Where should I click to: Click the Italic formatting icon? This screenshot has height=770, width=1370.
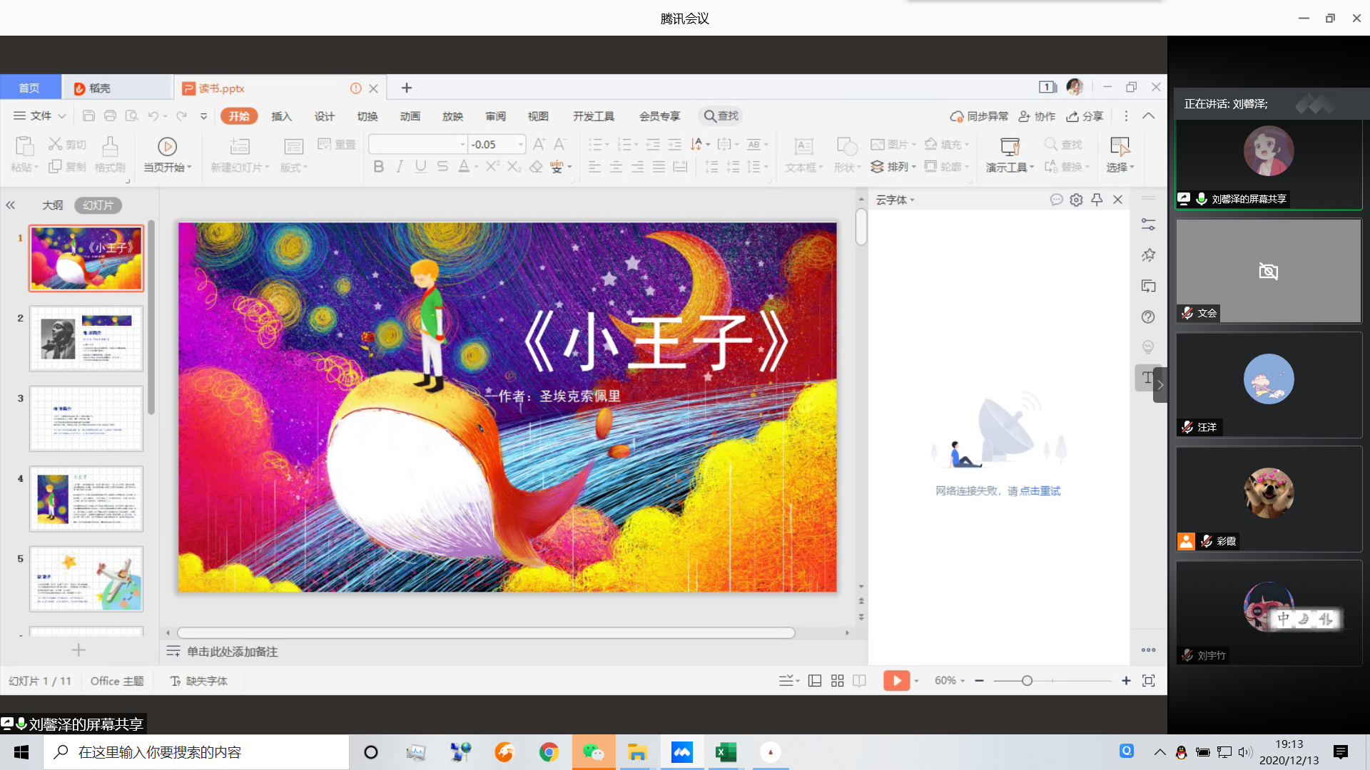click(x=400, y=166)
